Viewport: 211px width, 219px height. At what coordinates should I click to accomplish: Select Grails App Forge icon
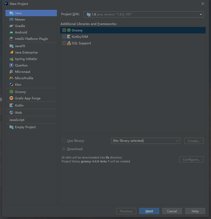tap(11, 98)
